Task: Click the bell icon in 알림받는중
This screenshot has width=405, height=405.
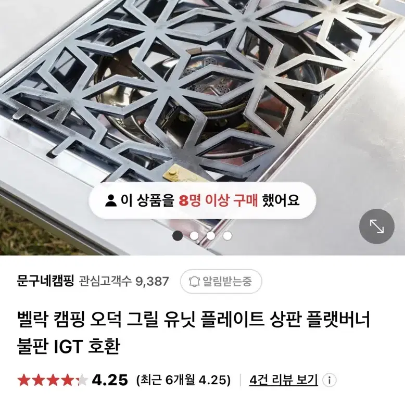Action: pos(194,281)
